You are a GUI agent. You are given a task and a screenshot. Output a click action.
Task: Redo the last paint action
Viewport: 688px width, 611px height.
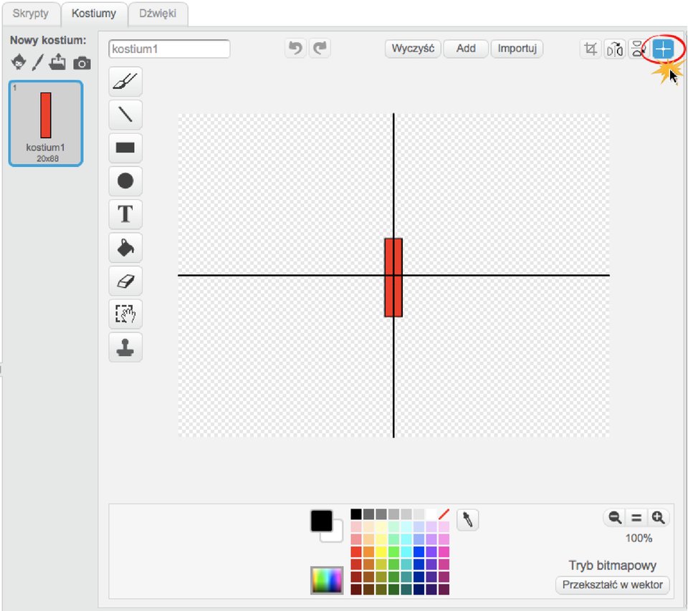click(320, 48)
